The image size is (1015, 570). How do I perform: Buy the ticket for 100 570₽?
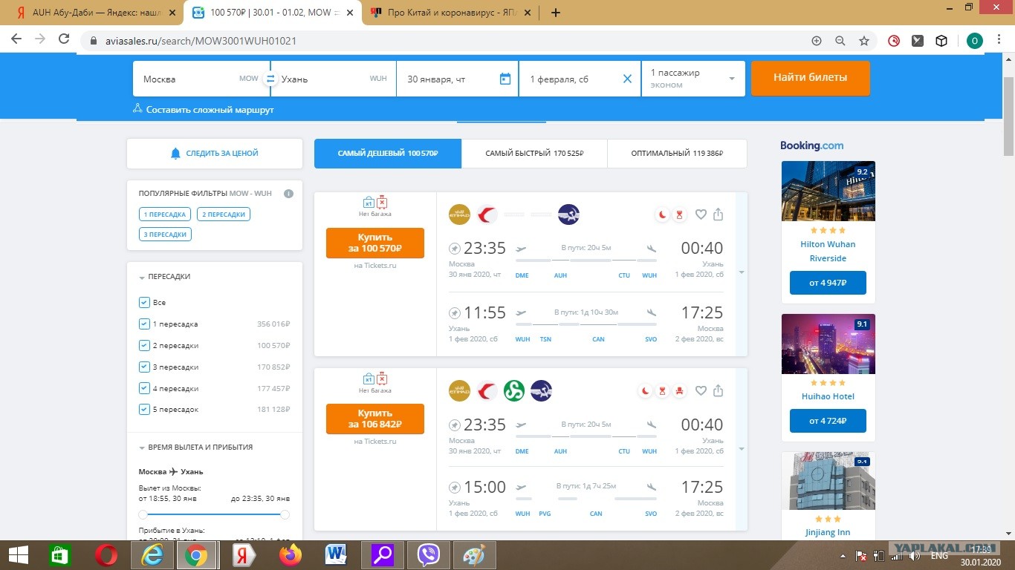tap(375, 243)
